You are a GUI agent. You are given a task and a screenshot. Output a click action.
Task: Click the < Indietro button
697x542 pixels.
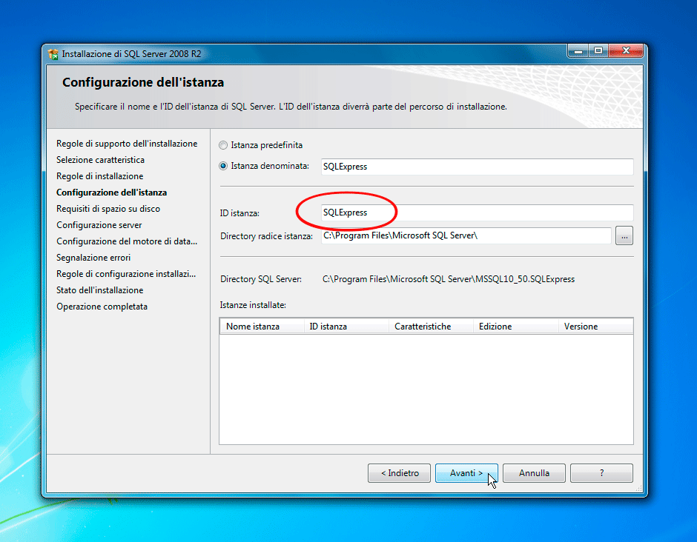(399, 473)
